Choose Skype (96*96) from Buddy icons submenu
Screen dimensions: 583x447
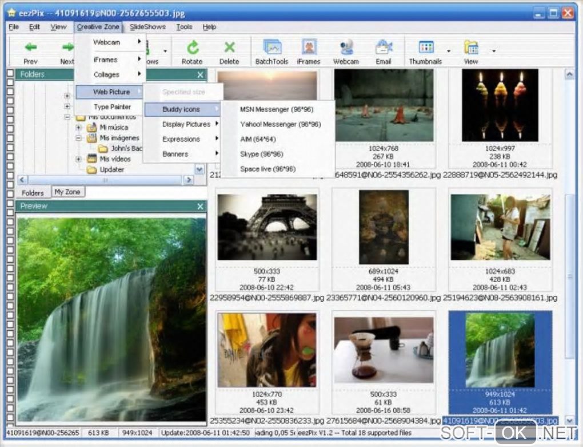[x=261, y=154]
